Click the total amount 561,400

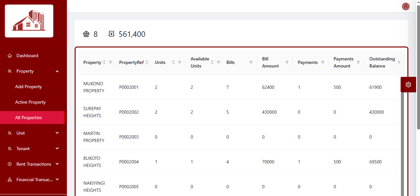132,34
